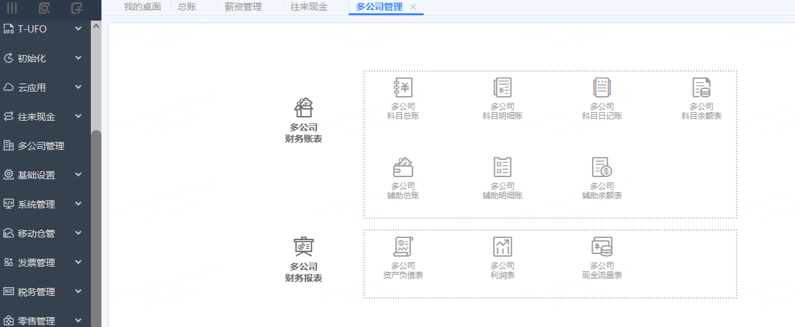Switch to the 总账 tab
This screenshot has width=795, height=327.
187,7
